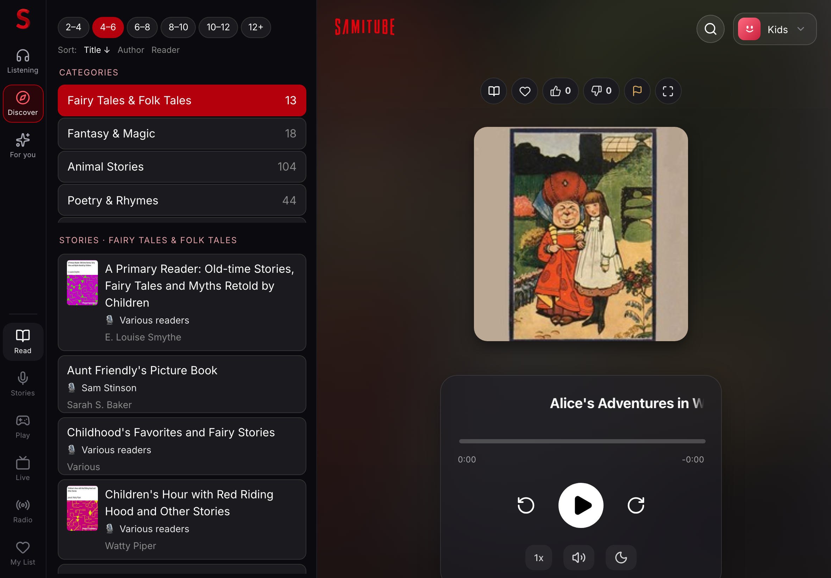Favorite the story with heart icon
Image resolution: width=831 pixels, height=578 pixels.
tap(525, 91)
